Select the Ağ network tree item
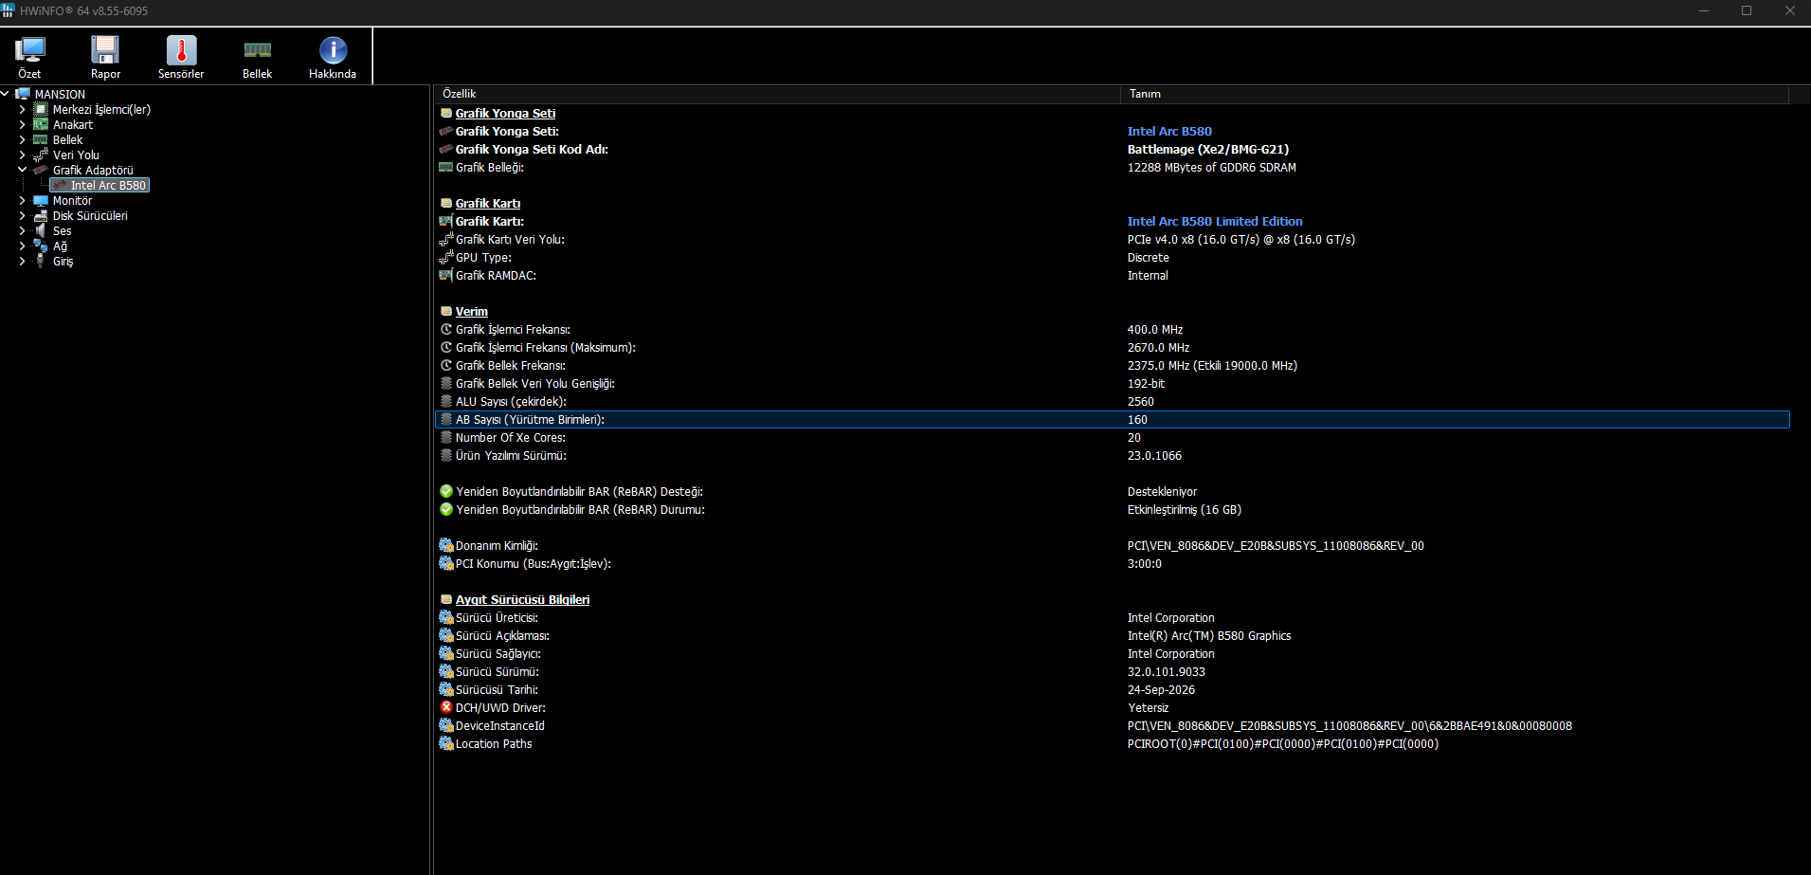This screenshot has width=1811, height=875. coord(60,246)
